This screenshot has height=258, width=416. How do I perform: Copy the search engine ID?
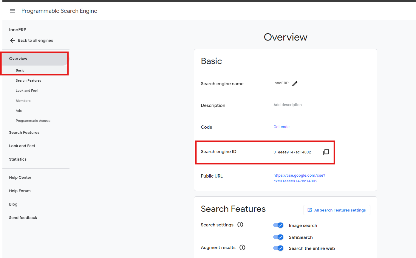click(x=326, y=152)
